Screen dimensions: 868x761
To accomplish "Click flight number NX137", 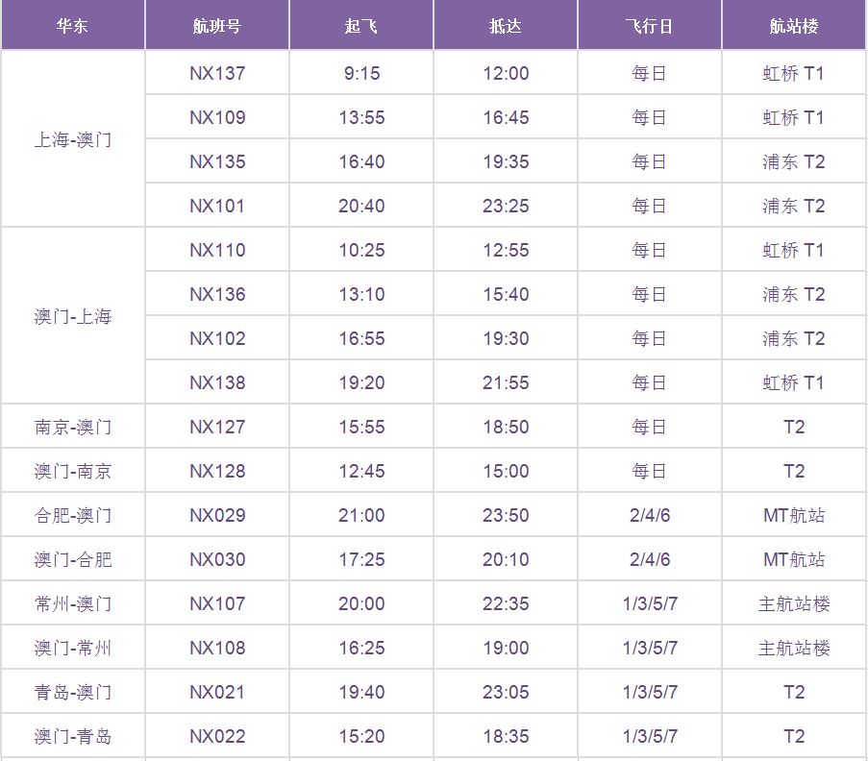I will 217,74.
